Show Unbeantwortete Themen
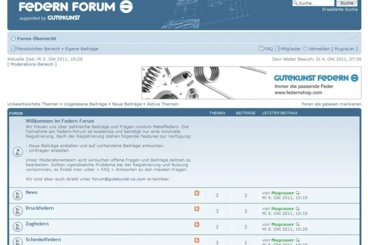The width and height of the screenshot is (368, 245). pyautogui.click(x=33, y=104)
